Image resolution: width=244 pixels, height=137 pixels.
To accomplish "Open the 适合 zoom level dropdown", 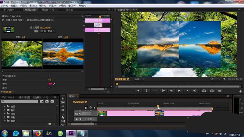I will (x=139, y=79).
